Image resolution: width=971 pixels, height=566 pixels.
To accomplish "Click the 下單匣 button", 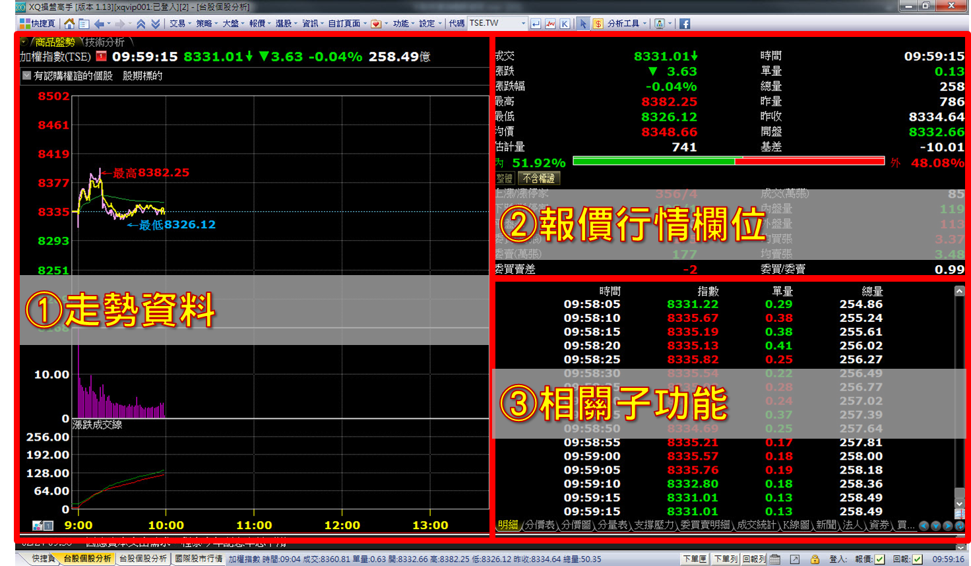I will point(695,559).
